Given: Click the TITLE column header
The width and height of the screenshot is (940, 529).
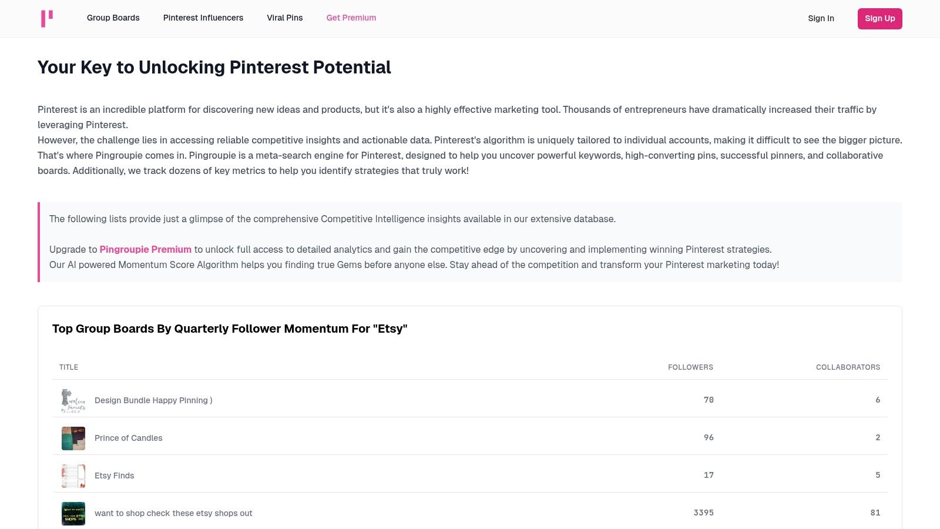Looking at the screenshot, I should (69, 367).
